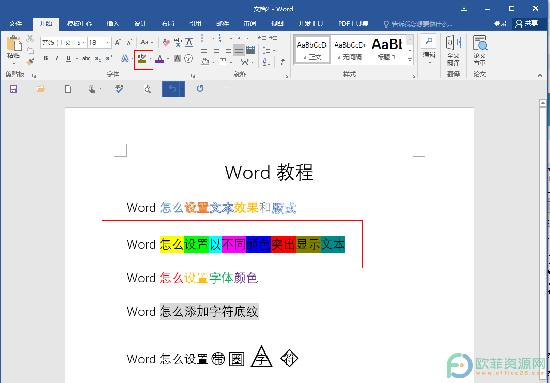Toggle underline formatting
This screenshot has width=550, height=383.
pyautogui.click(x=68, y=58)
